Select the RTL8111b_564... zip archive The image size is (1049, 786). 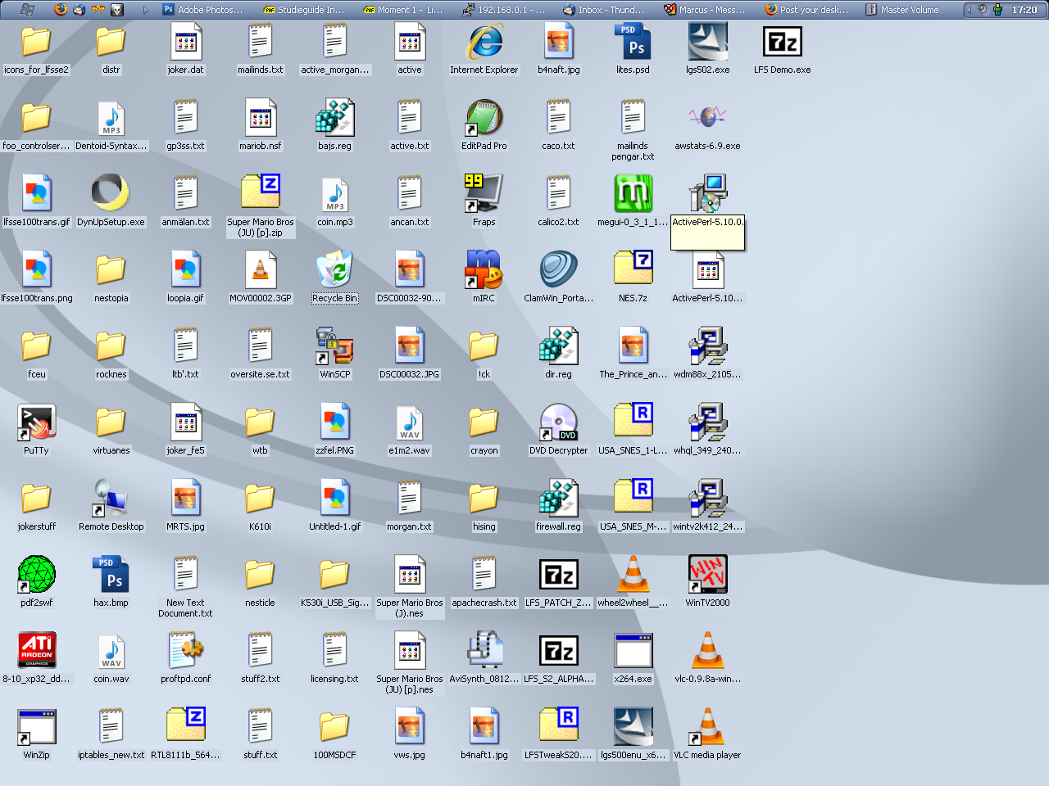click(185, 727)
